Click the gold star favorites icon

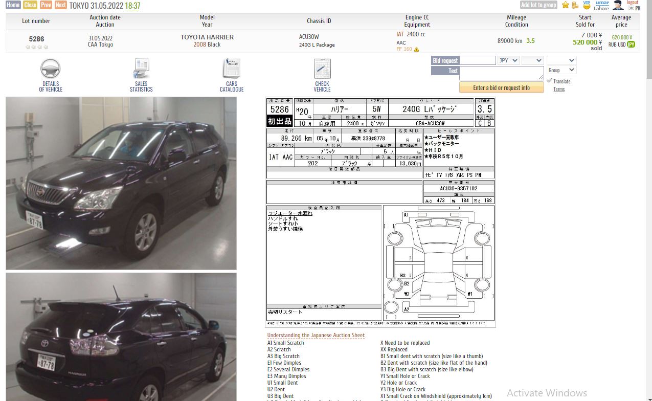pos(565,5)
